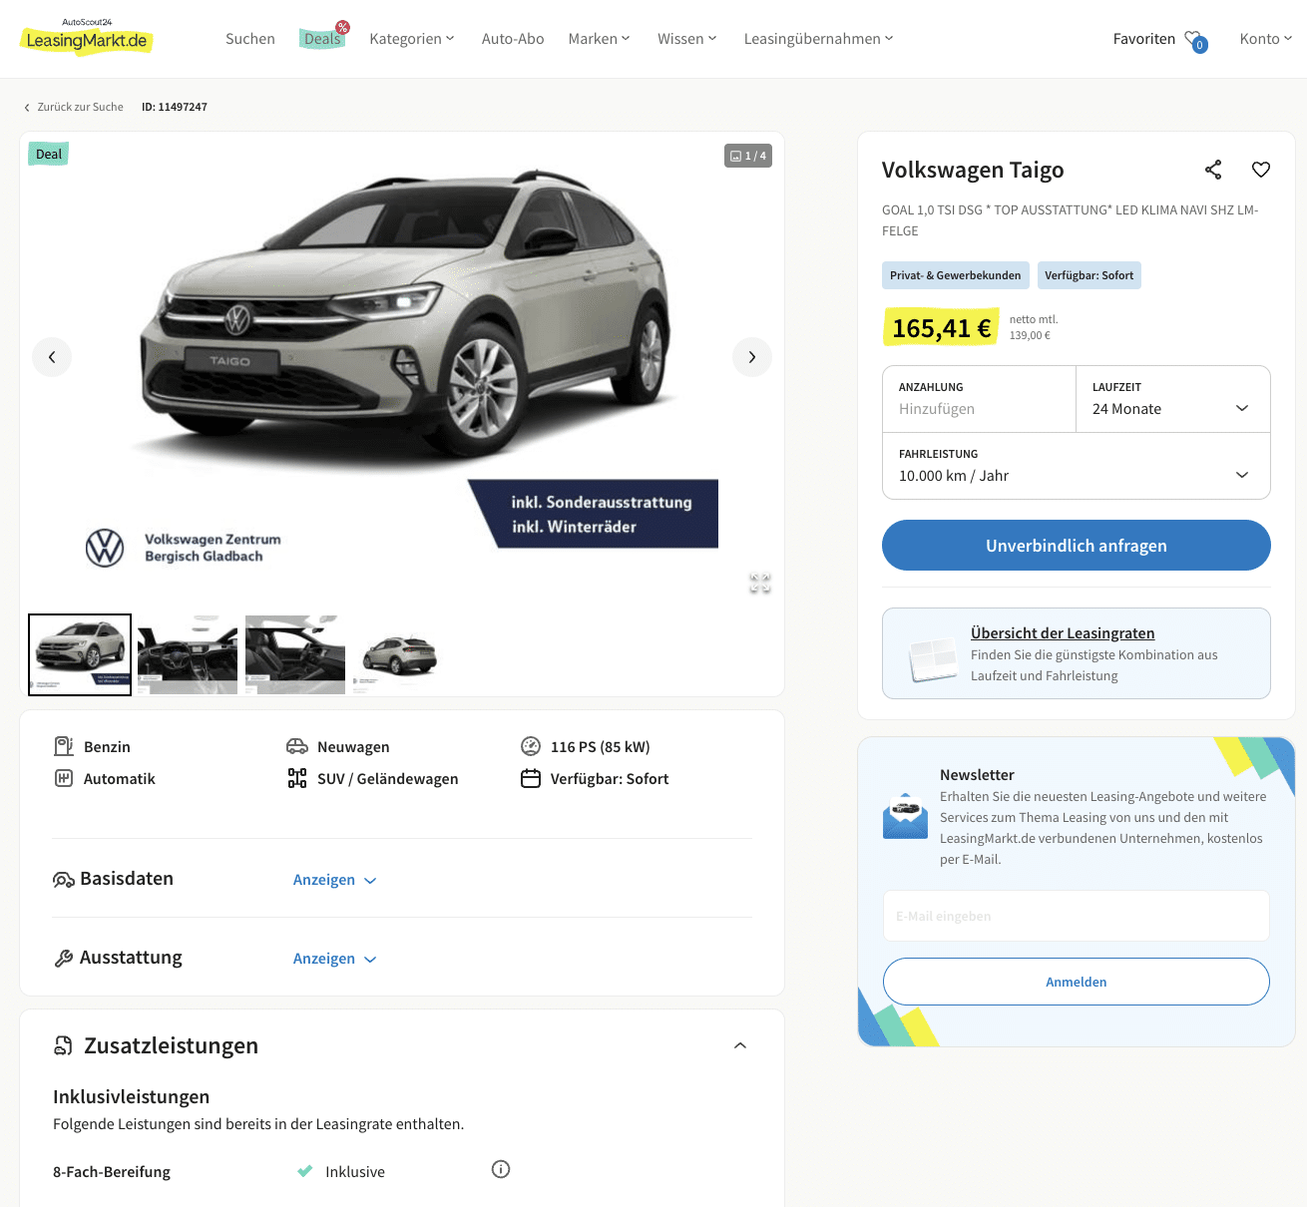Open the Auto-Abo page
1307x1207 pixels.
513,39
